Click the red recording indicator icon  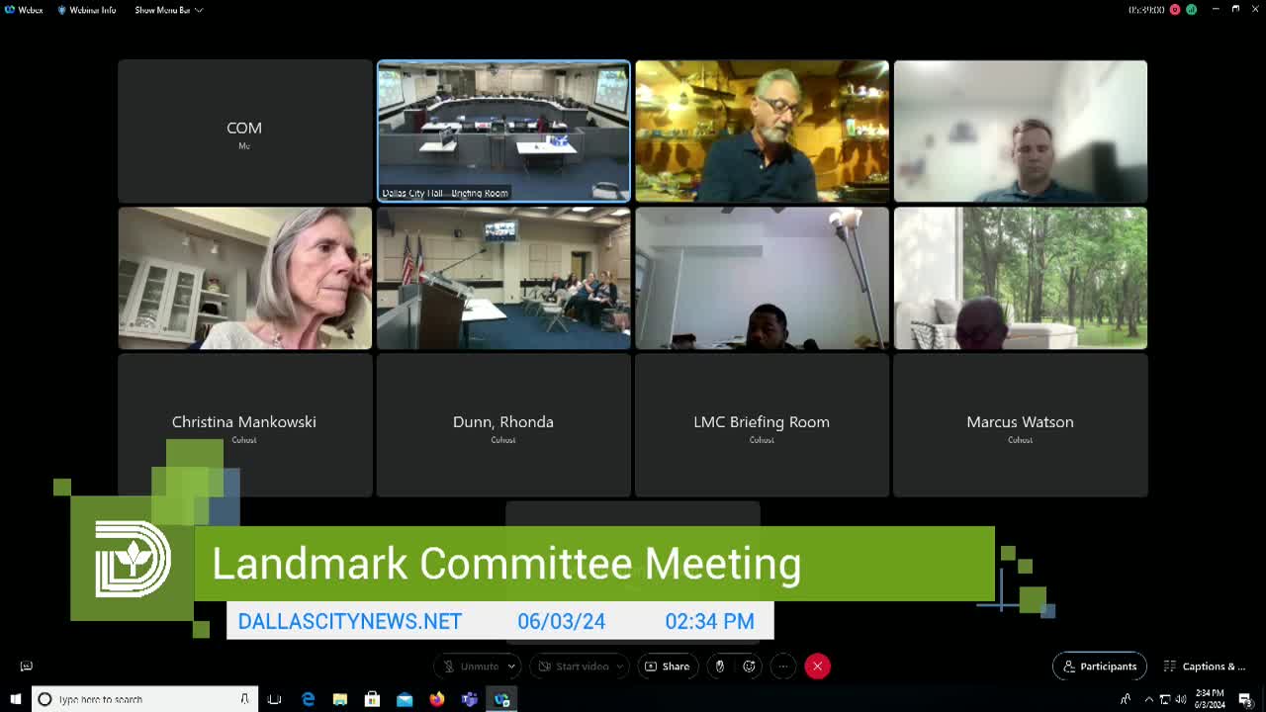1175,10
